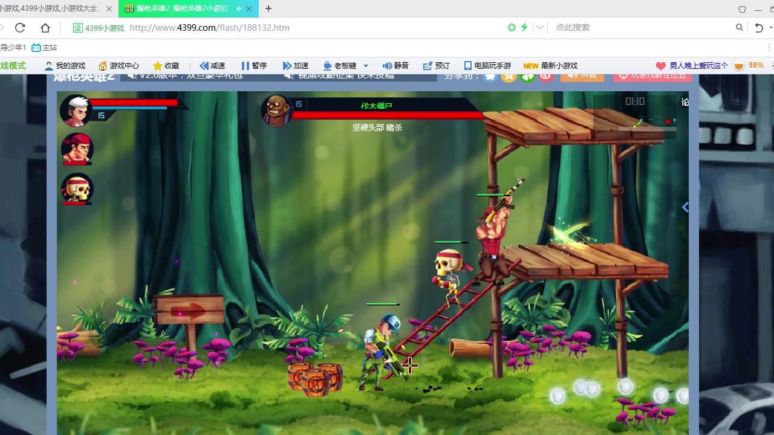Pause the game with 暂停
The height and width of the screenshot is (435, 774).
(254, 66)
